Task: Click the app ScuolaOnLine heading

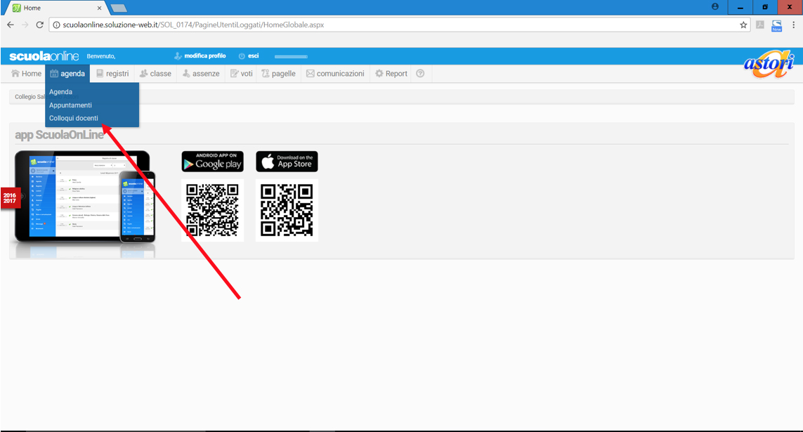Action: point(60,135)
